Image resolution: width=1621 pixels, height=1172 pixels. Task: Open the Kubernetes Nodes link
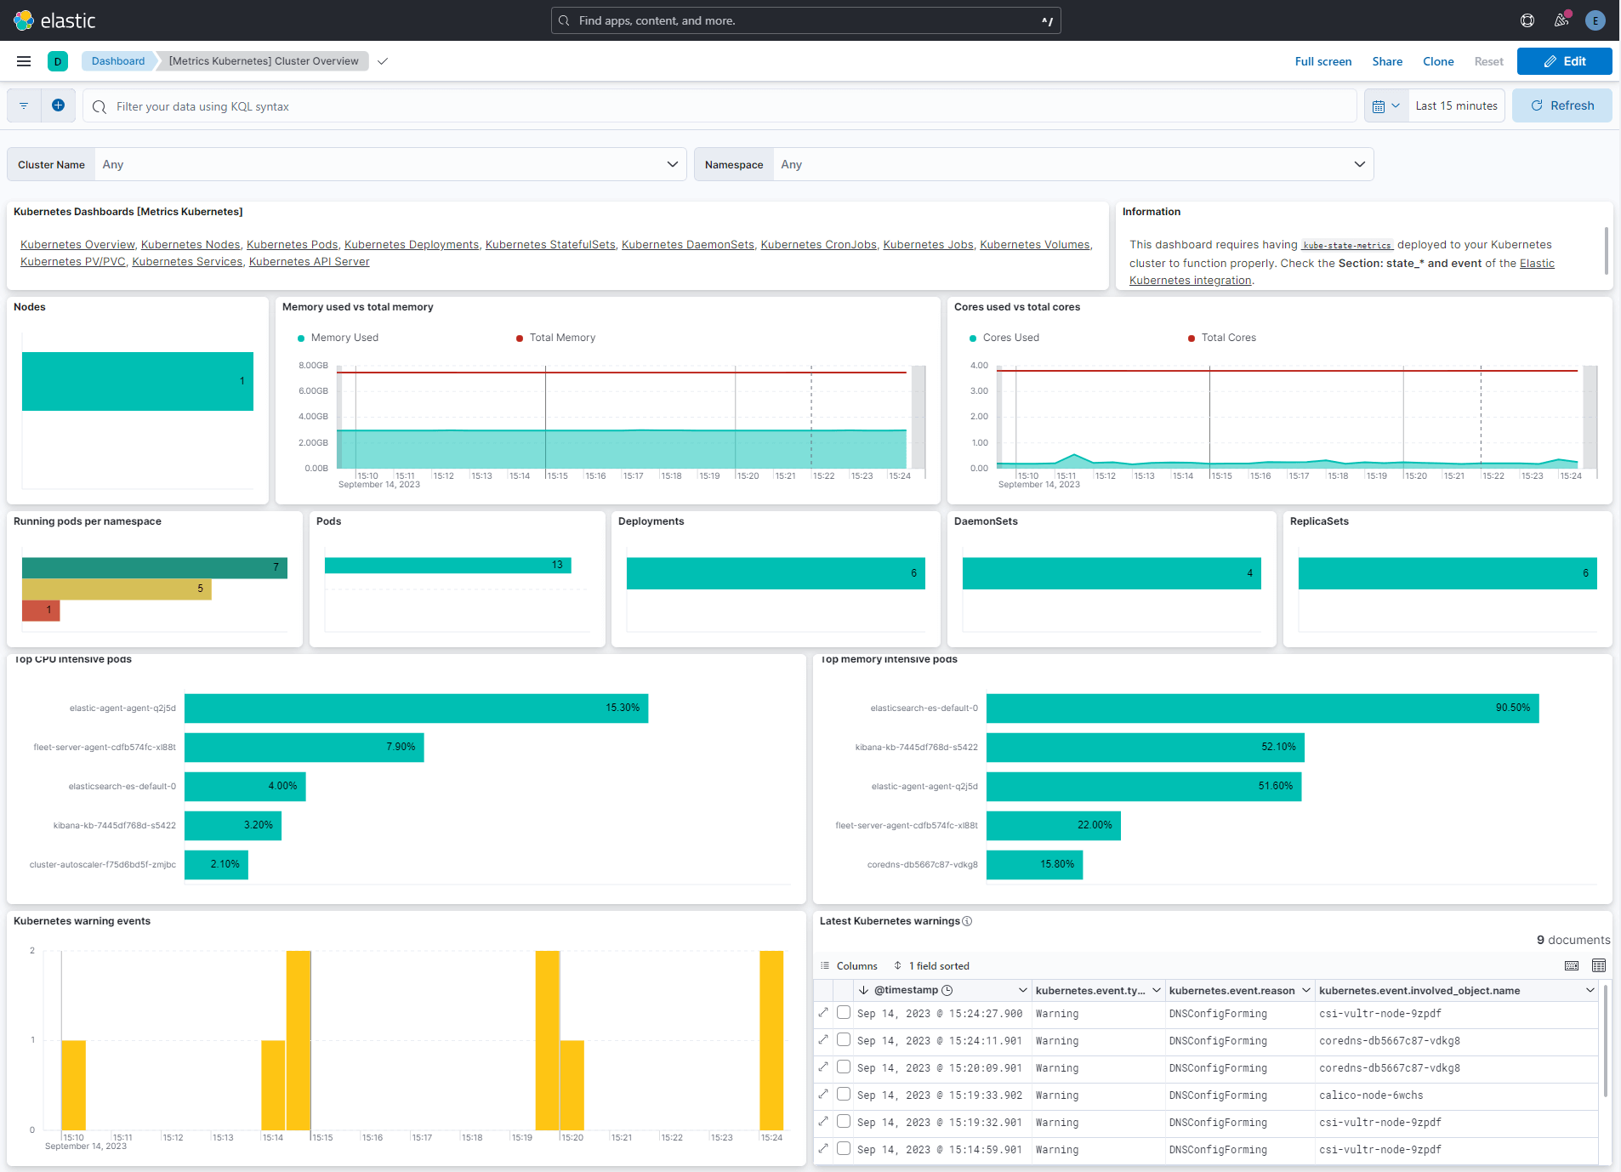(x=191, y=245)
